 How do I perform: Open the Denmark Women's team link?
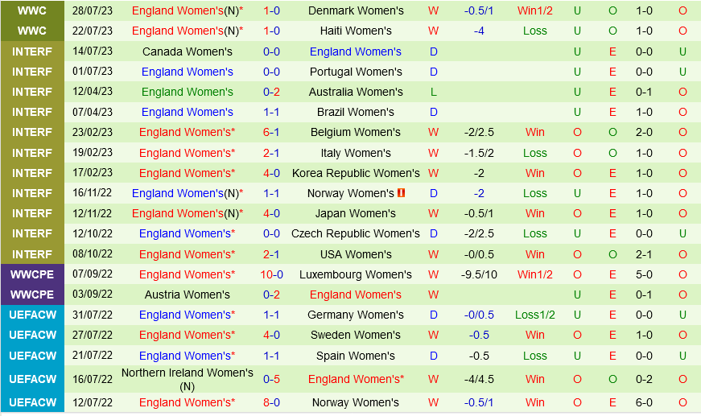[356, 10]
